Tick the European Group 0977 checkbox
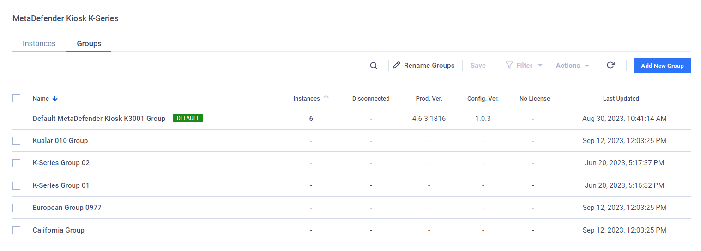Screen dimensions: 701x251 tap(17, 208)
